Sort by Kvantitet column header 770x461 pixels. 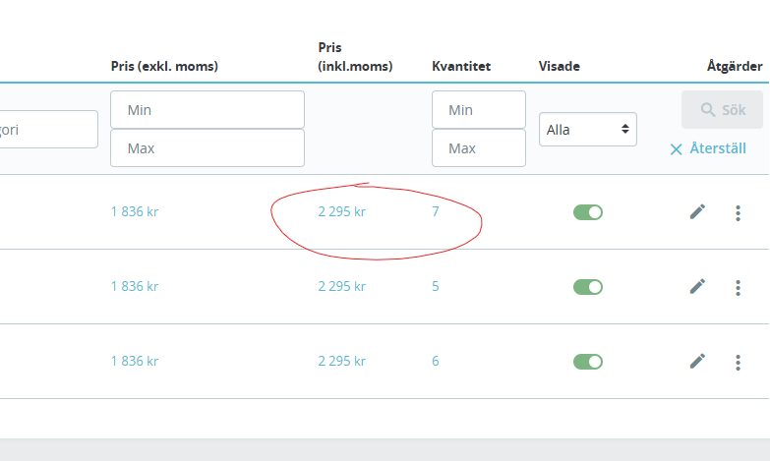coord(461,66)
